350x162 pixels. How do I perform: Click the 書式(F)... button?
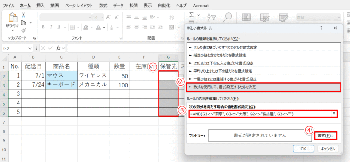[x=325, y=135]
